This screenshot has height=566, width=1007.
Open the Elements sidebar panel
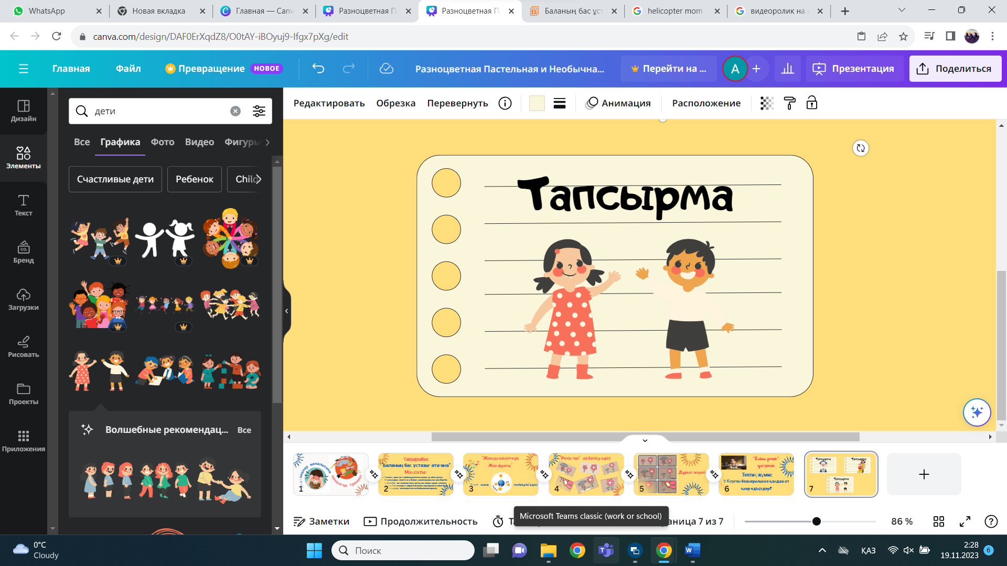23,157
